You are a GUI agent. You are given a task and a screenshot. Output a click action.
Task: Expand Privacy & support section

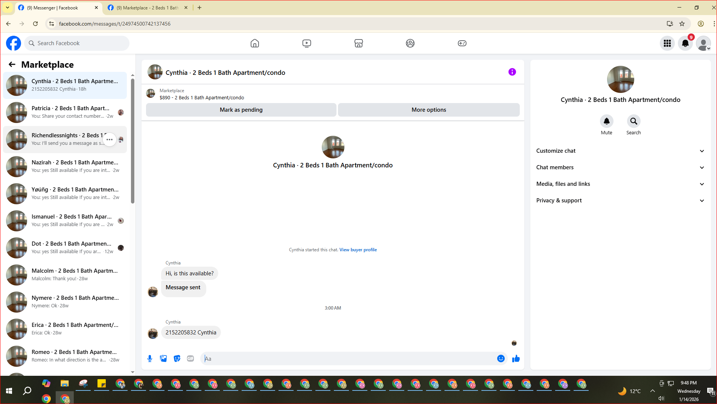[x=620, y=200]
